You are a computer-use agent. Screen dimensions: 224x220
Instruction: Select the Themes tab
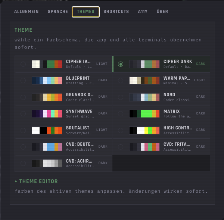[x=85, y=12]
